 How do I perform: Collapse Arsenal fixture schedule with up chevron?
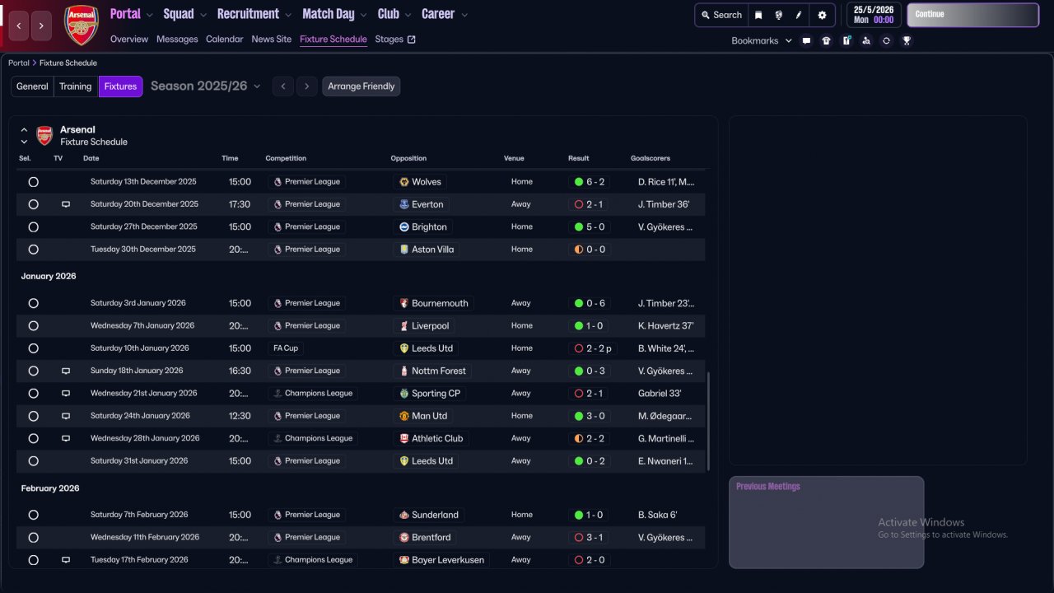click(x=24, y=130)
